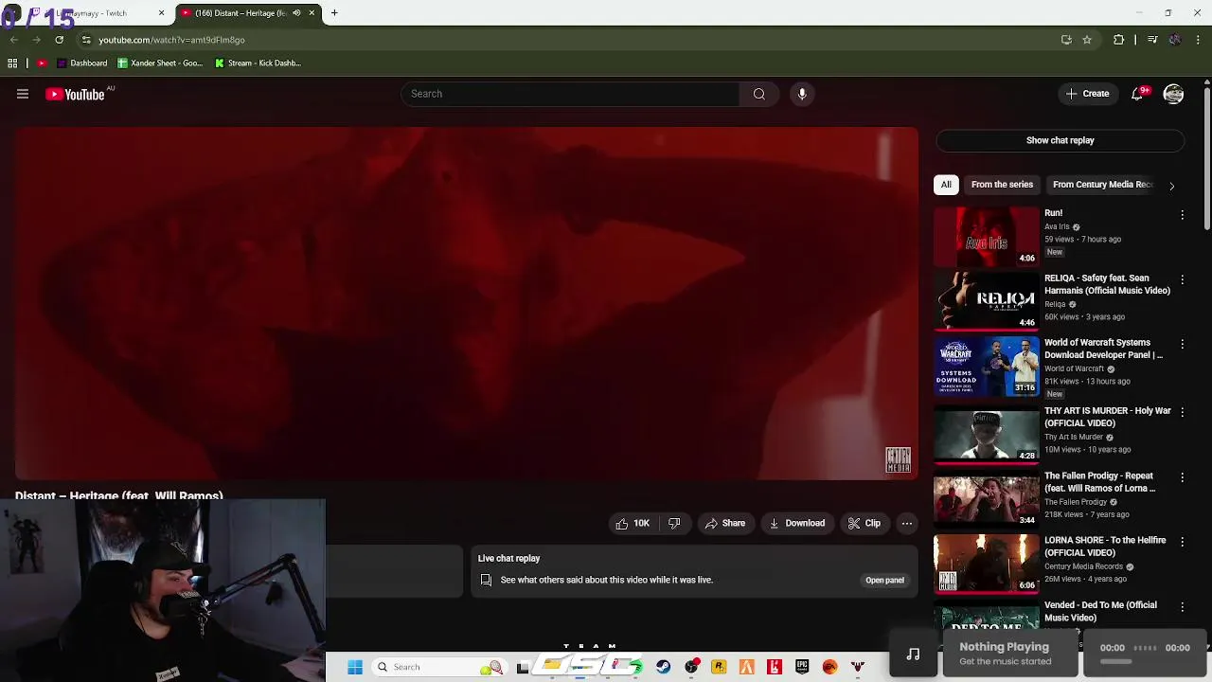Open the browser media control icon

click(x=1152, y=40)
